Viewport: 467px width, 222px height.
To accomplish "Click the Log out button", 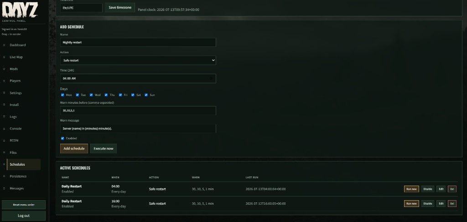I will click(x=24, y=216).
